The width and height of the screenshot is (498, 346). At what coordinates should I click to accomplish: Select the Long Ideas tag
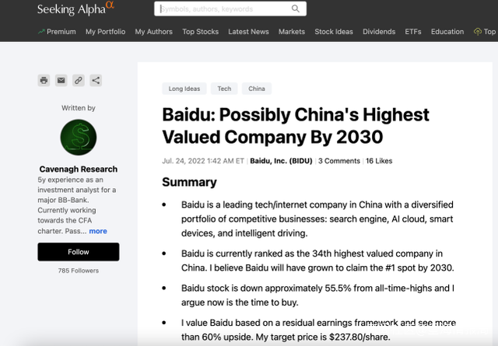coord(184,89)
